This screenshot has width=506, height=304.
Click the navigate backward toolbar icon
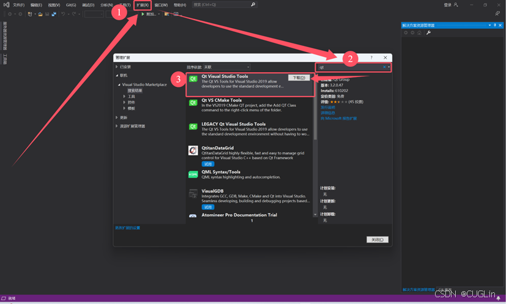[10, 14]
